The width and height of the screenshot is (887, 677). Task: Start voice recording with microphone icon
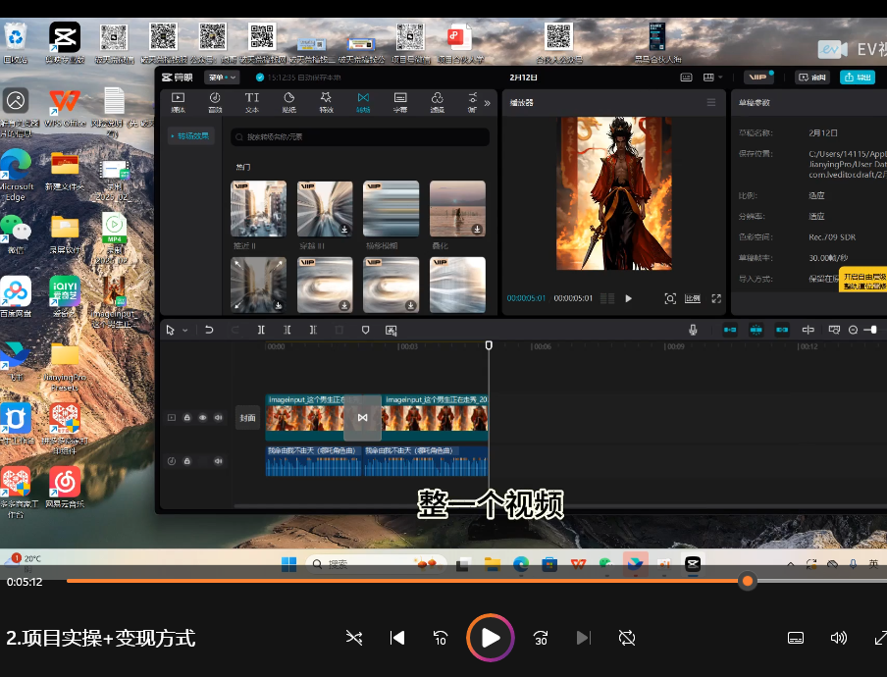[x=693, y=330]
